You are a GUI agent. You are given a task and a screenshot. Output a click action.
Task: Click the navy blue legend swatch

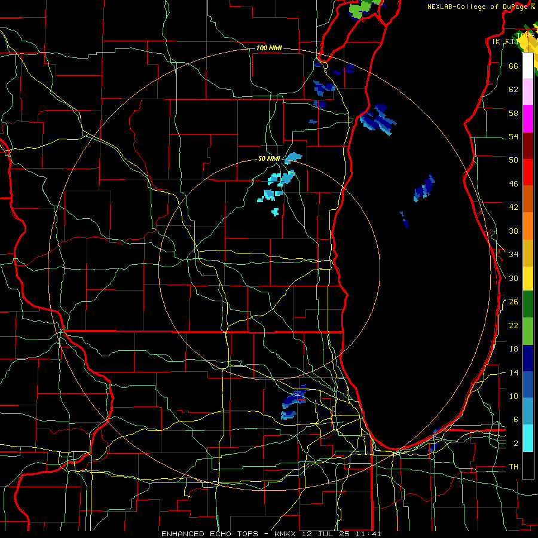[x=528, y=358]
